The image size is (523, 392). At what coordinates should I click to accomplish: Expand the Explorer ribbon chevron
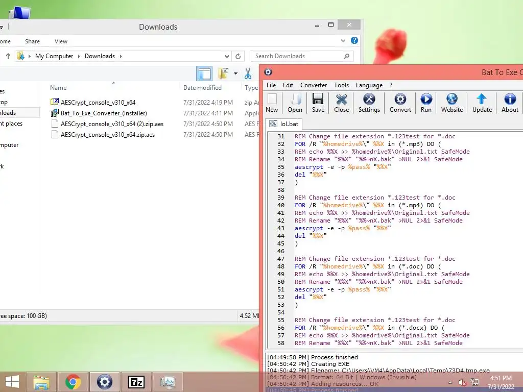(x=343, y=41)
